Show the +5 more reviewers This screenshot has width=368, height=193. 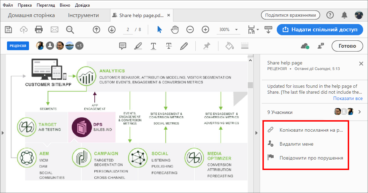tap(79, 46)
